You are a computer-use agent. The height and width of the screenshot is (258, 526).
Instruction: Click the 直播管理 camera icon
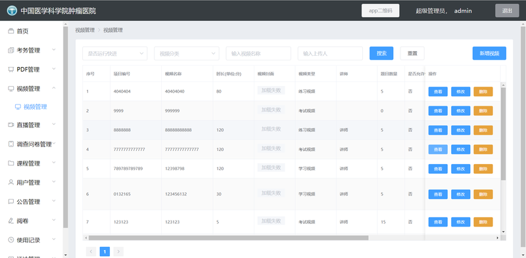point(11,125)
